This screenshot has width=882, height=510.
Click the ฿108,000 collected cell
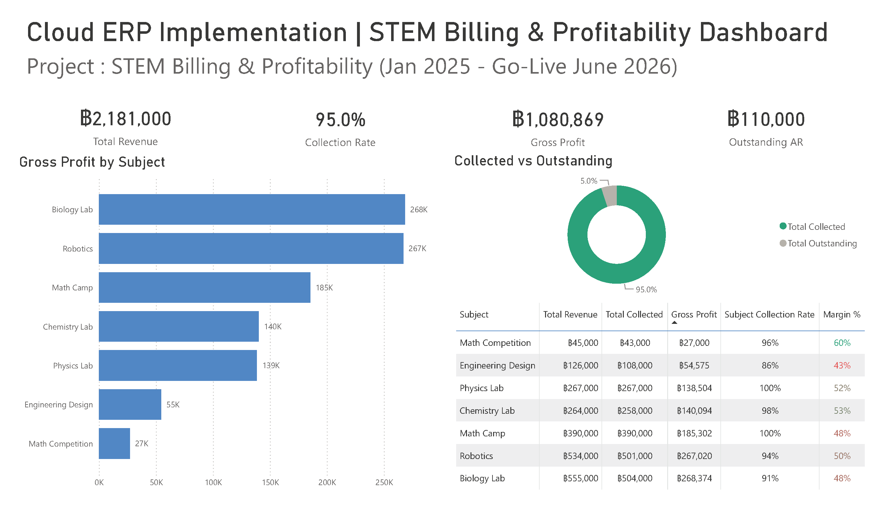point(635,365)
